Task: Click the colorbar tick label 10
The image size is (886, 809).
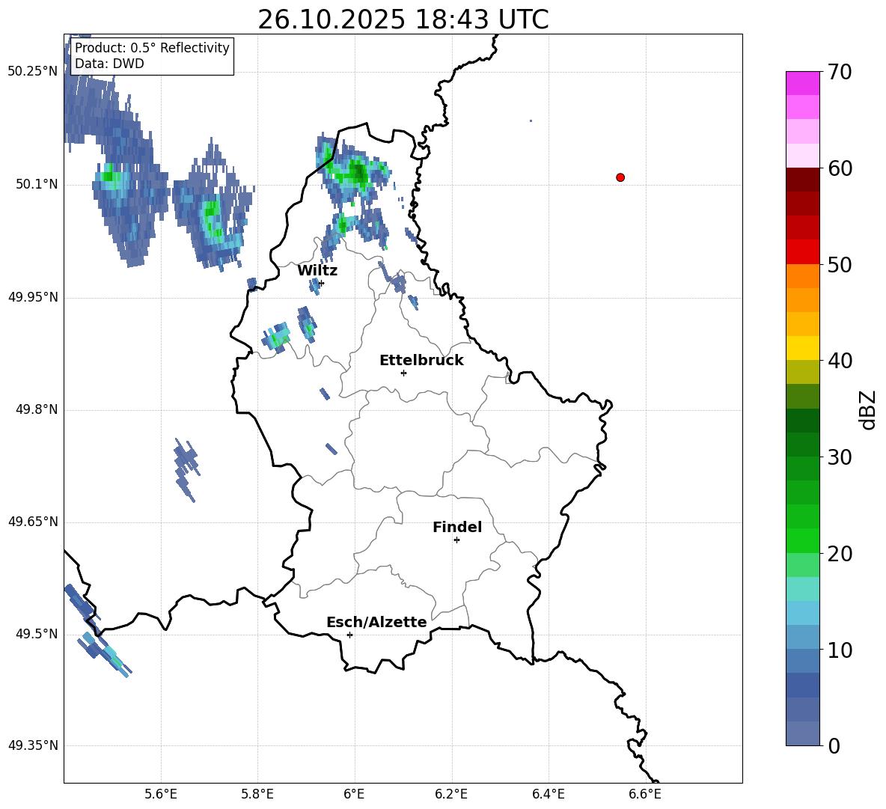Action: pos(840,650)
